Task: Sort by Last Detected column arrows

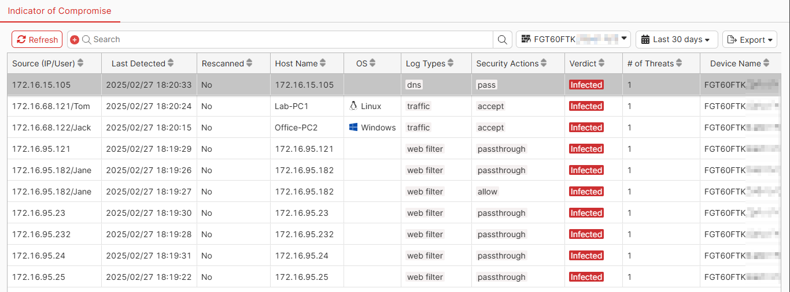Action: tap(171, 63)
